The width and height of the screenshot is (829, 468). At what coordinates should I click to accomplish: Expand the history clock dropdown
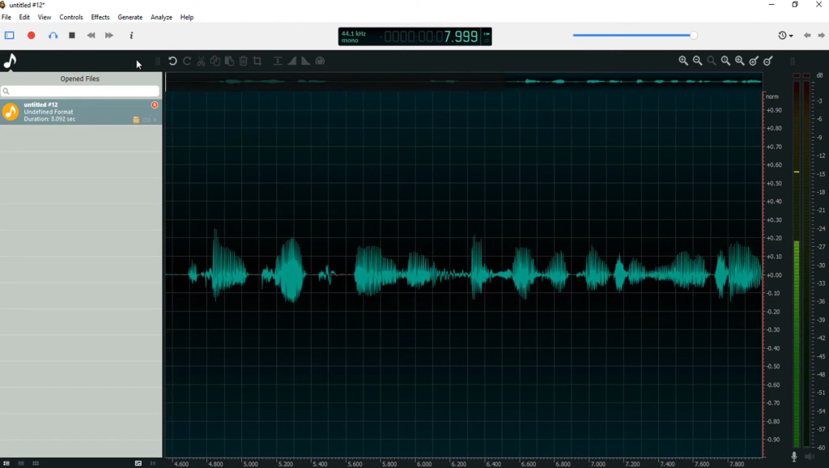pyautogui.click(x=785, y=36)
